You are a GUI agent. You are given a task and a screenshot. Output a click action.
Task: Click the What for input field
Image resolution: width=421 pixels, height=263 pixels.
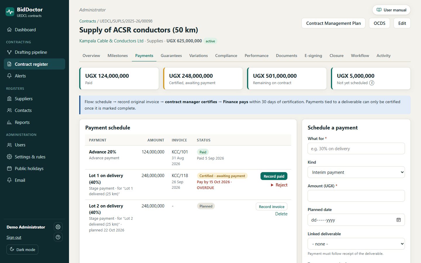356,148
